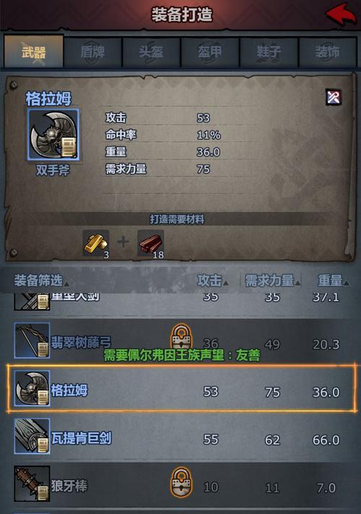Select the gold ingot material icon
This screenshot has width=361, height=514.
(96, 244)
